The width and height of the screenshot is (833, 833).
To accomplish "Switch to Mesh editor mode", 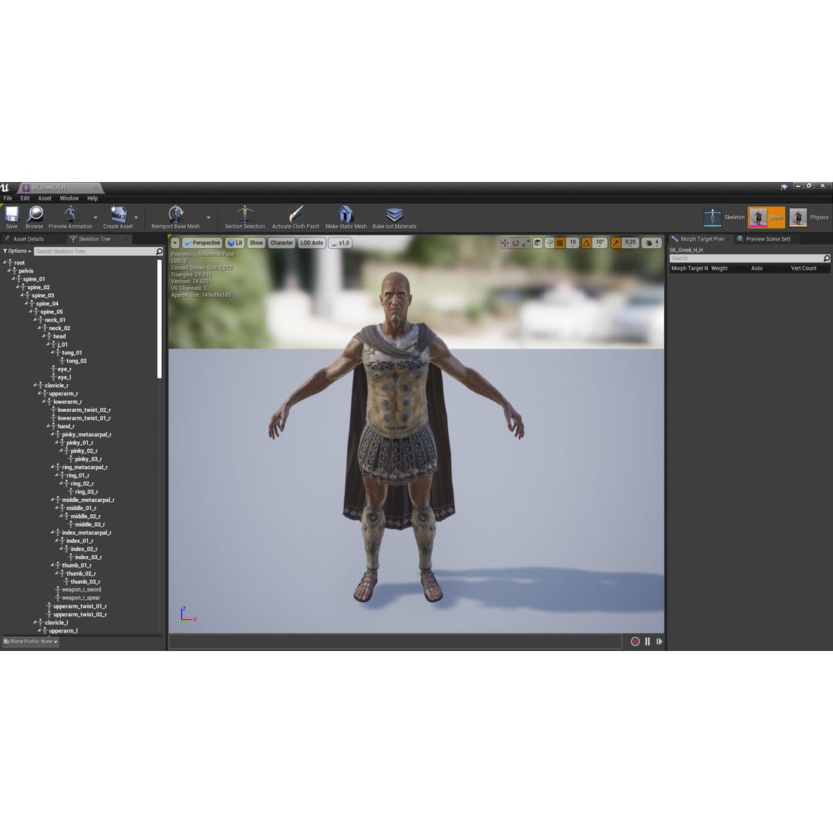I will point(766,218).
